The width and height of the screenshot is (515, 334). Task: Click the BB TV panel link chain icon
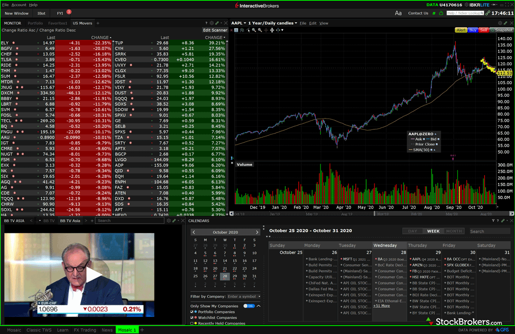(x=174, y=221)
